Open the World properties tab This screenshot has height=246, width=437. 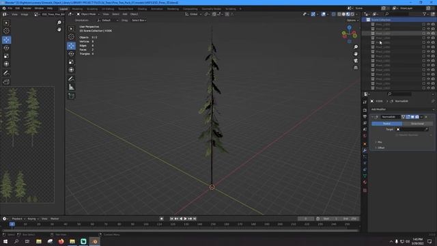coord(365,136)
